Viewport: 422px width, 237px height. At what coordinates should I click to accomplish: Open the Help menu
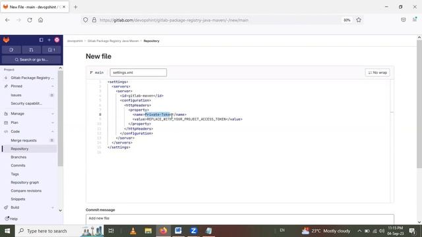11,219
